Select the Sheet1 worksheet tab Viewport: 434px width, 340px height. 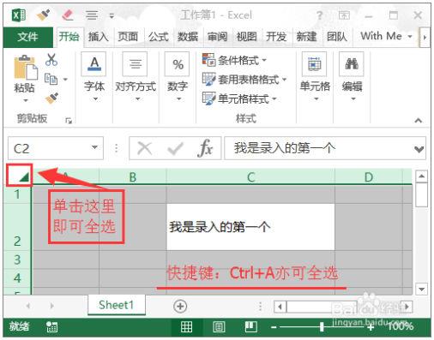[117, 305]
